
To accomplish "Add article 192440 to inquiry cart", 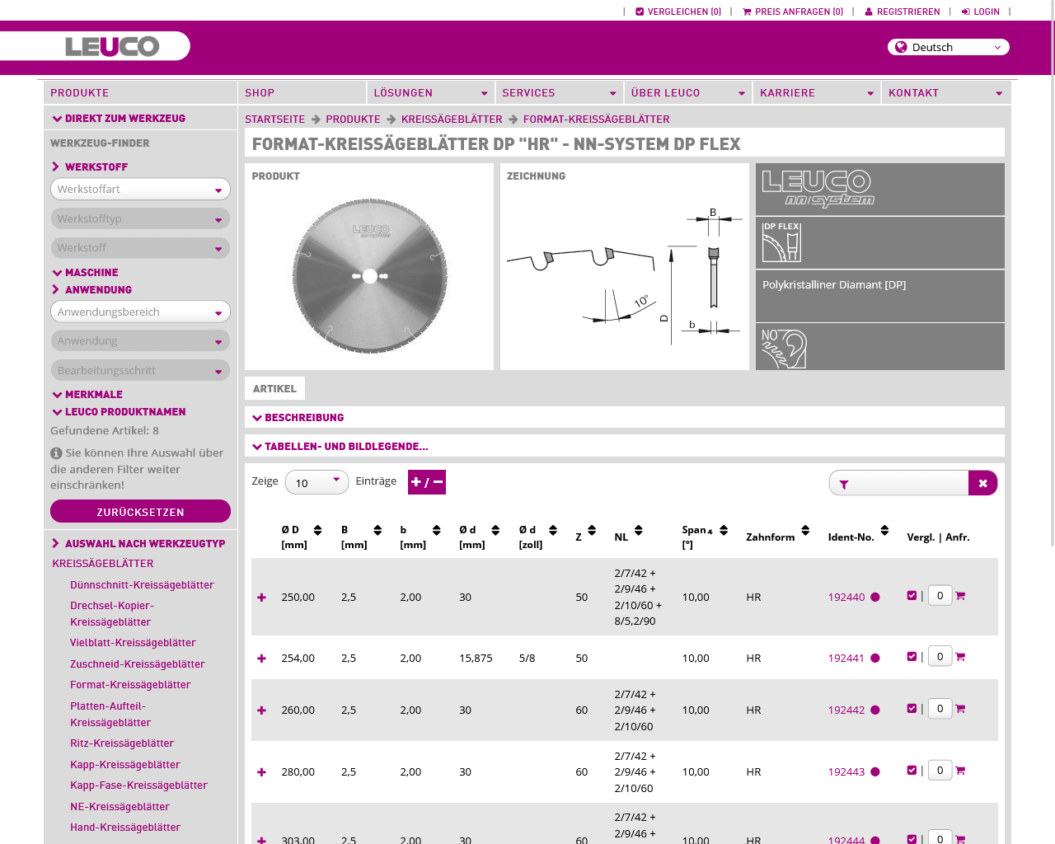I will tap(960, 596).
